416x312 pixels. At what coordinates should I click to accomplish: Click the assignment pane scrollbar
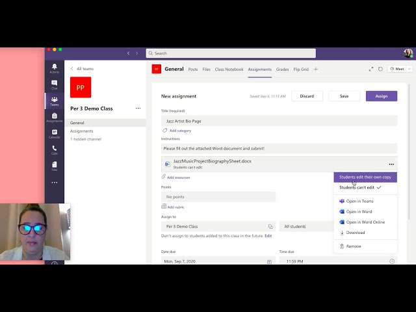409,151
